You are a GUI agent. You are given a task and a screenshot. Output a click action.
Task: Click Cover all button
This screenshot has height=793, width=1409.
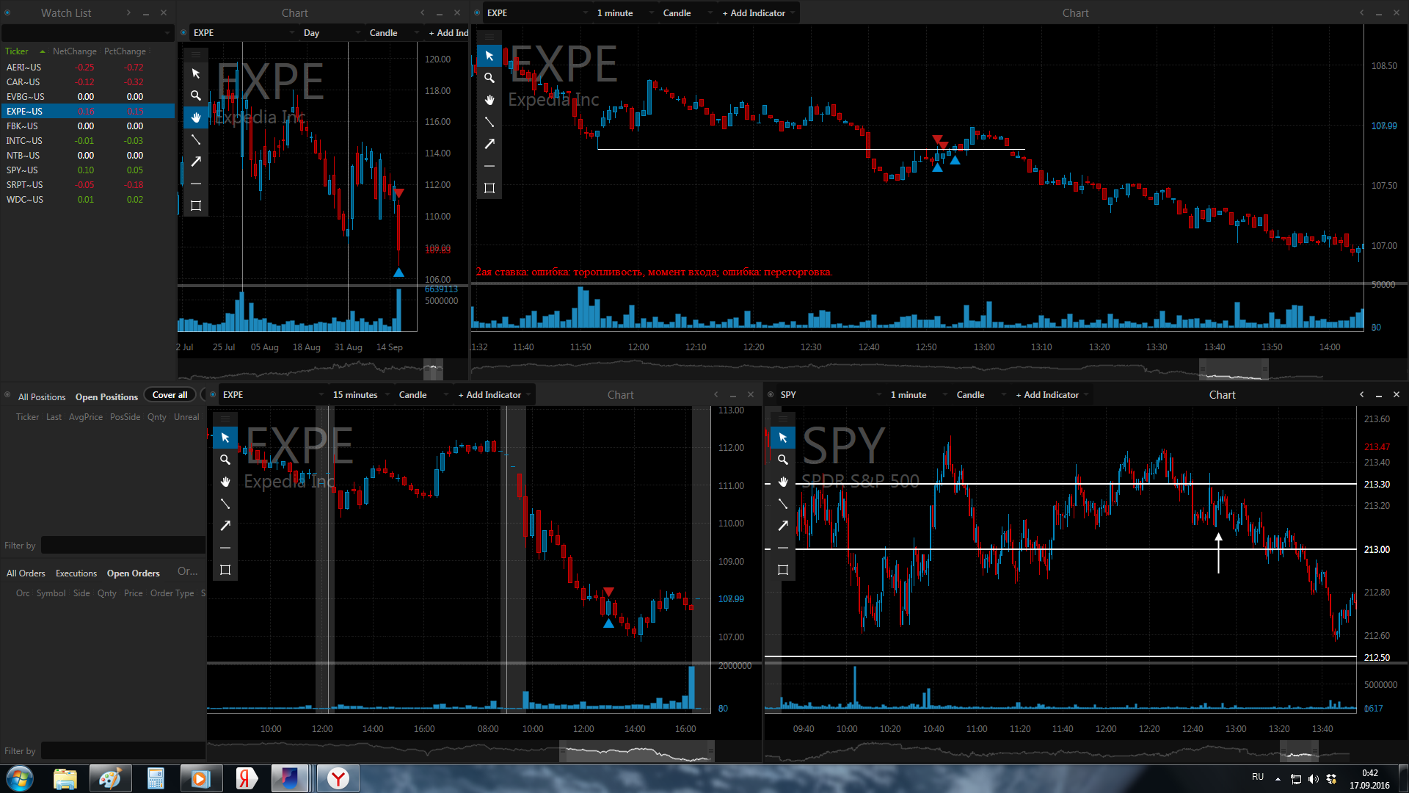pyautogui.click(x=170, y=394)
